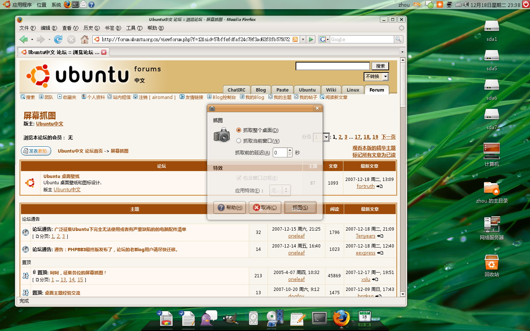The image size is (530, 331).
Task: Click the forum search text field
Action: (333, 66)
